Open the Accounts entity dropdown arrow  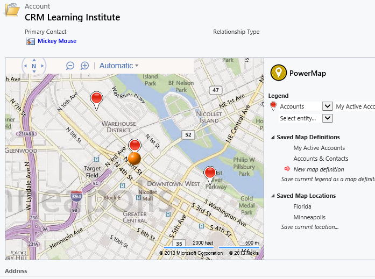pyautogui.click(x=327, y=106)
